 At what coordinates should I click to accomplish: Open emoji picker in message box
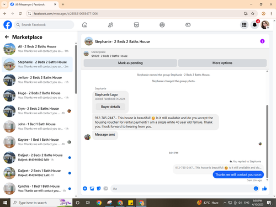(x=256, y=188)
